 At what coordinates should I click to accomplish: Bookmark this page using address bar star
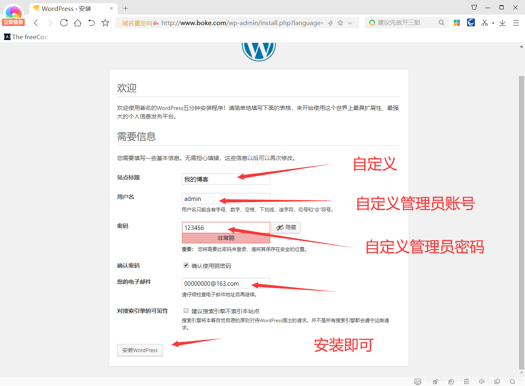[x=341, y=23]
